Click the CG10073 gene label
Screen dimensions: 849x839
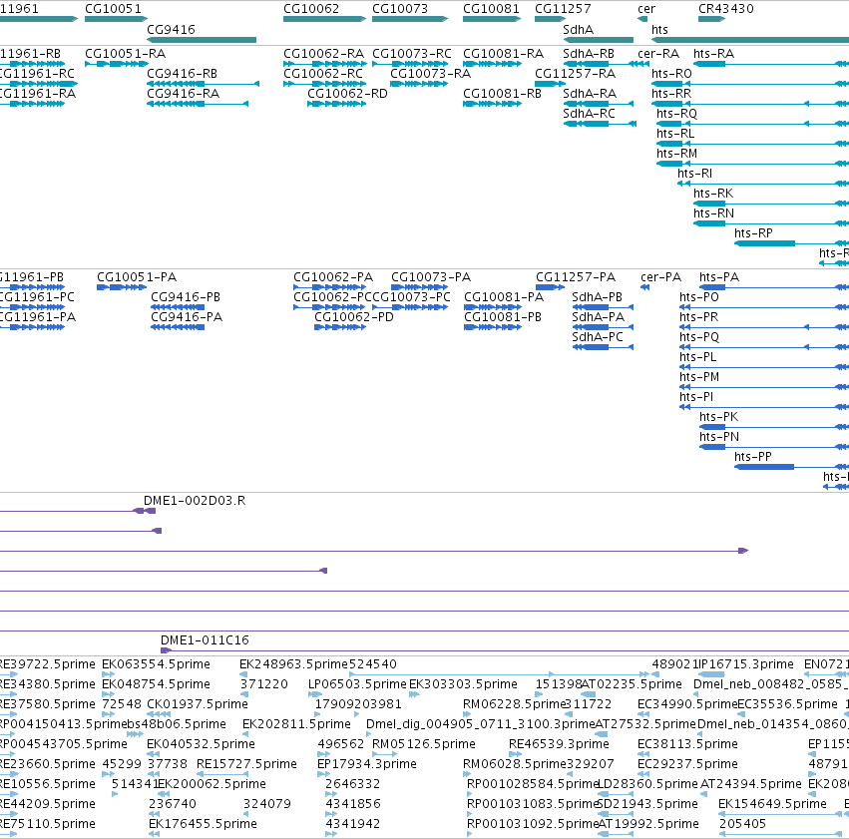click(x=400, y=9)
